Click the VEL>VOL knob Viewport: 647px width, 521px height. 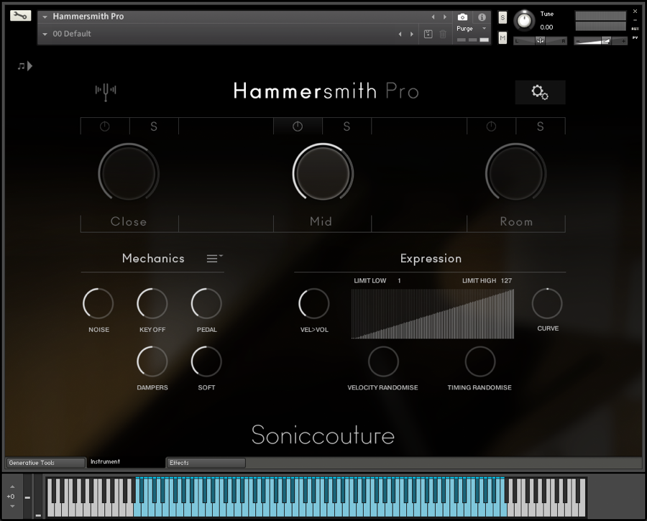point(314,303)
